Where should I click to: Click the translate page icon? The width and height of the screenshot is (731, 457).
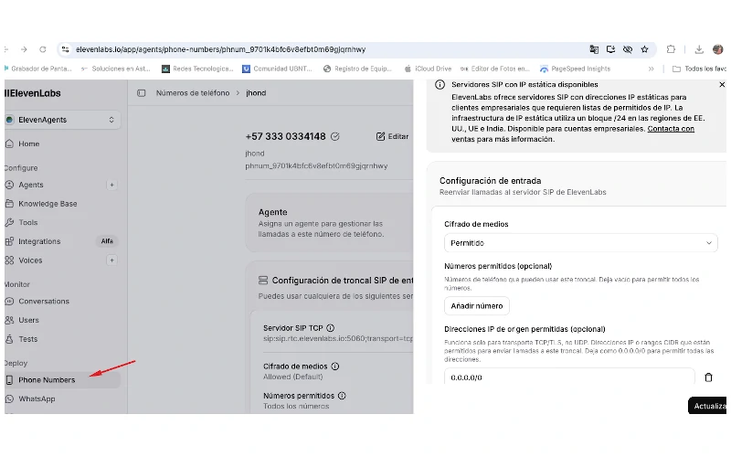(594, 49)
